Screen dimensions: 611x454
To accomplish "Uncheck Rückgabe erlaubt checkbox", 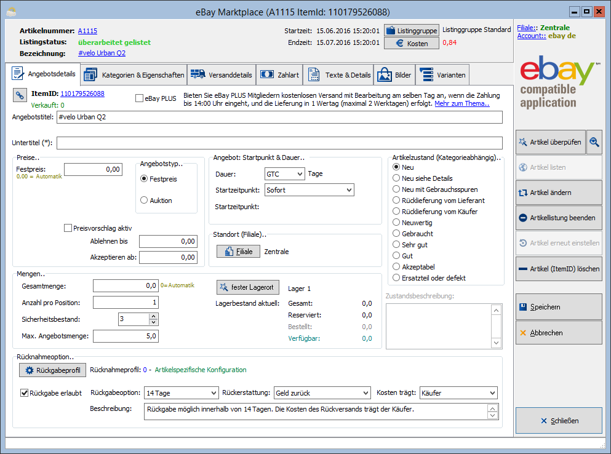I will point(24,393).
